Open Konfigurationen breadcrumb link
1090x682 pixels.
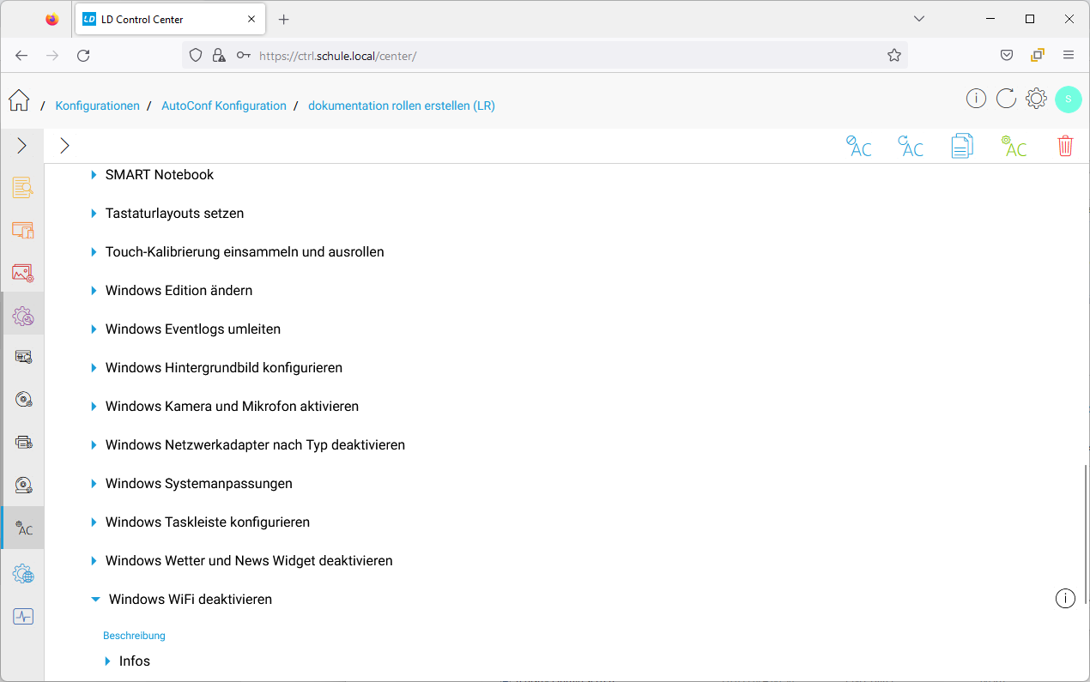[97, 106]
